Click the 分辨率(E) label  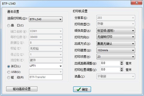81,18
